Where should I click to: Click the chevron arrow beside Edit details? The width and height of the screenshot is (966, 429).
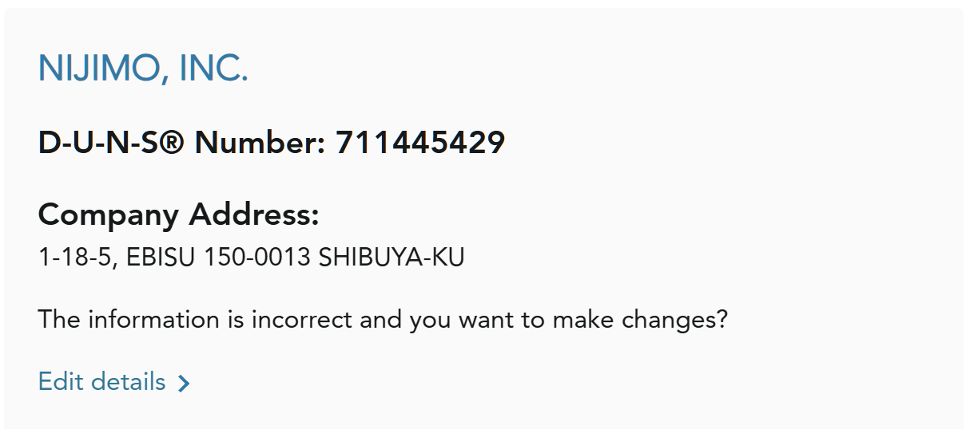(184, 384)
